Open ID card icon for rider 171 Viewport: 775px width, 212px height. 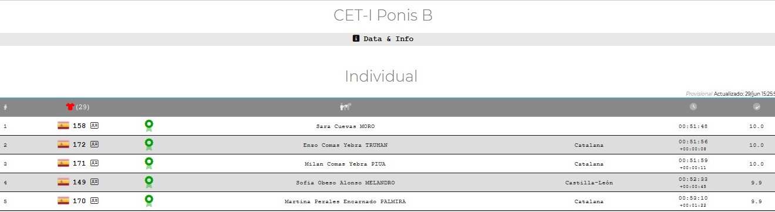pyautogui.click(x=95, y=163)
